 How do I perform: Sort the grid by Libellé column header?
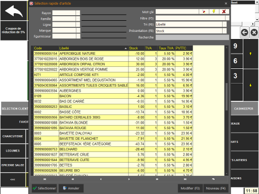coord(94,48)
